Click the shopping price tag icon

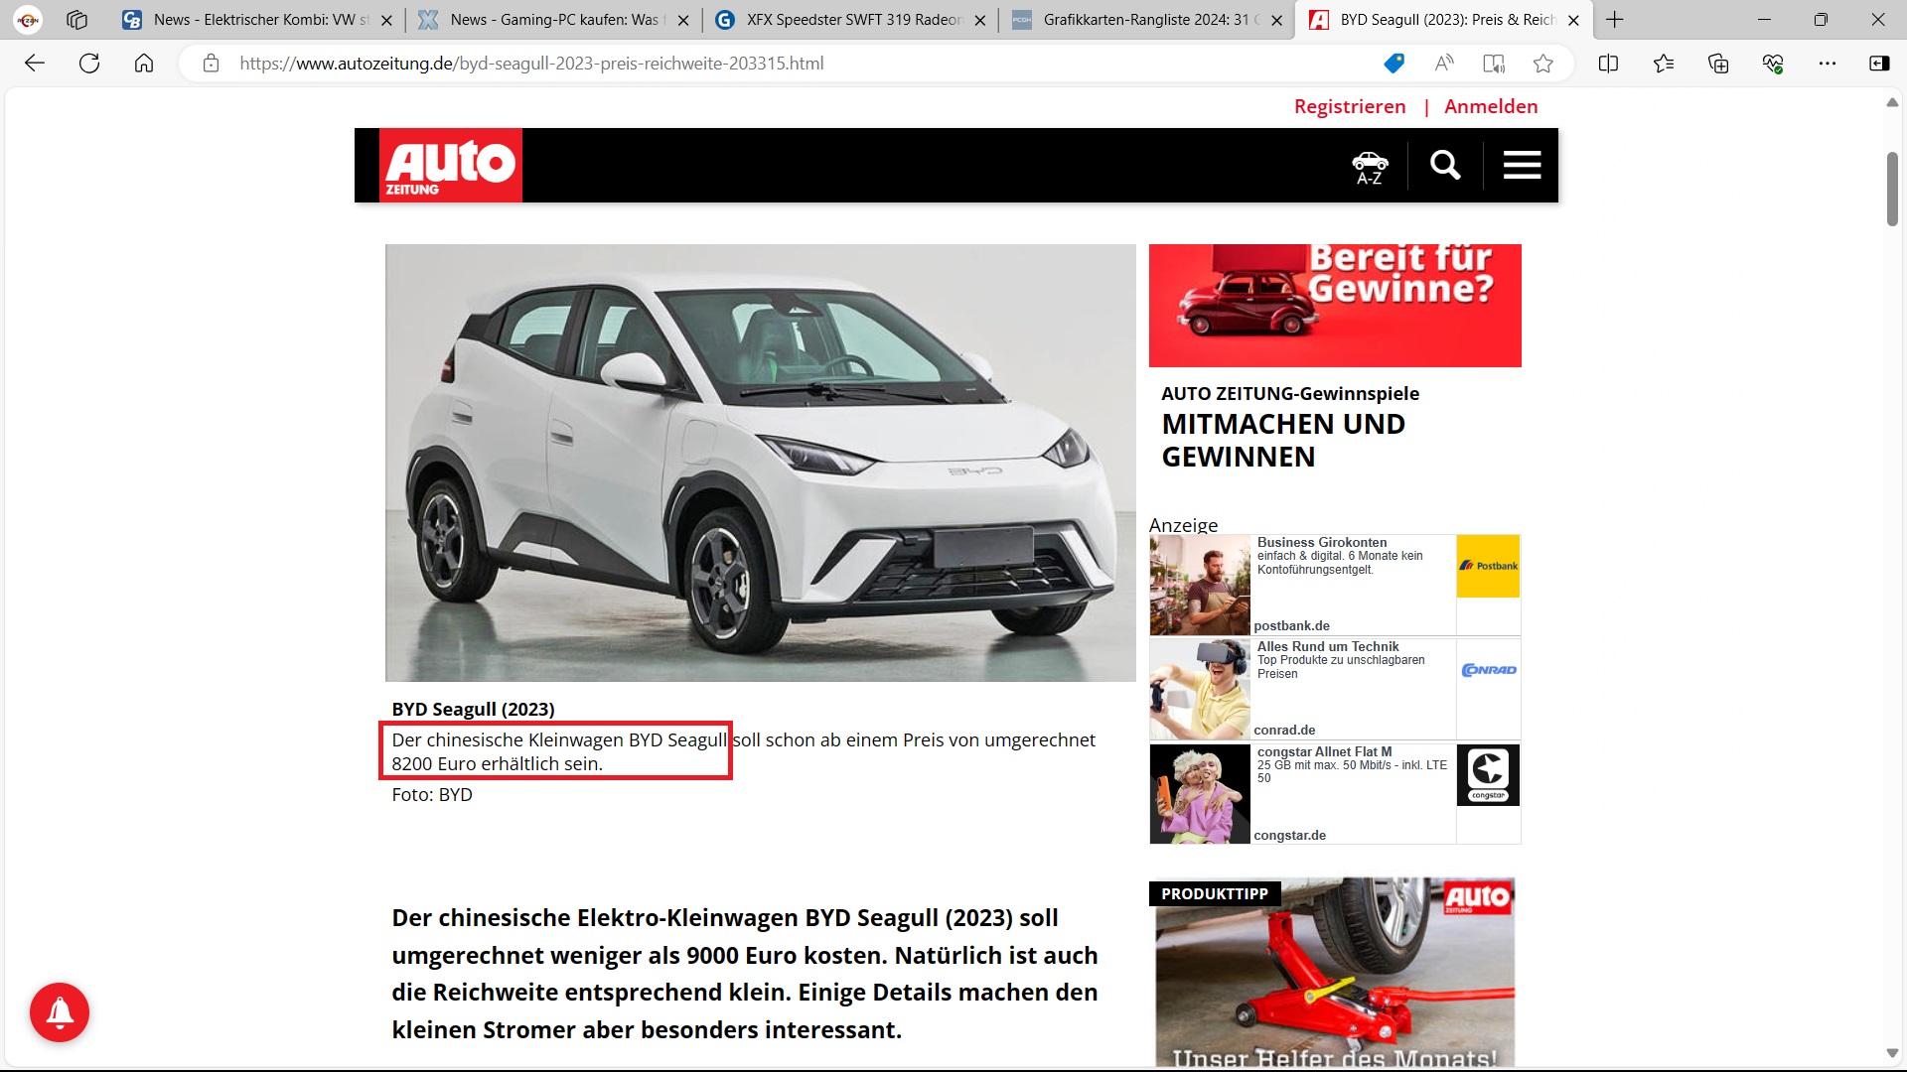click(x=1394, y=64)
